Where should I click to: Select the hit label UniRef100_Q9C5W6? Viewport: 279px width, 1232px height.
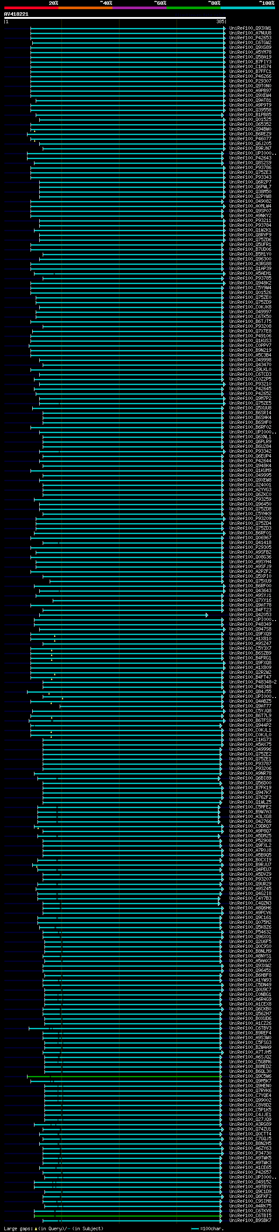[250, 1076]
